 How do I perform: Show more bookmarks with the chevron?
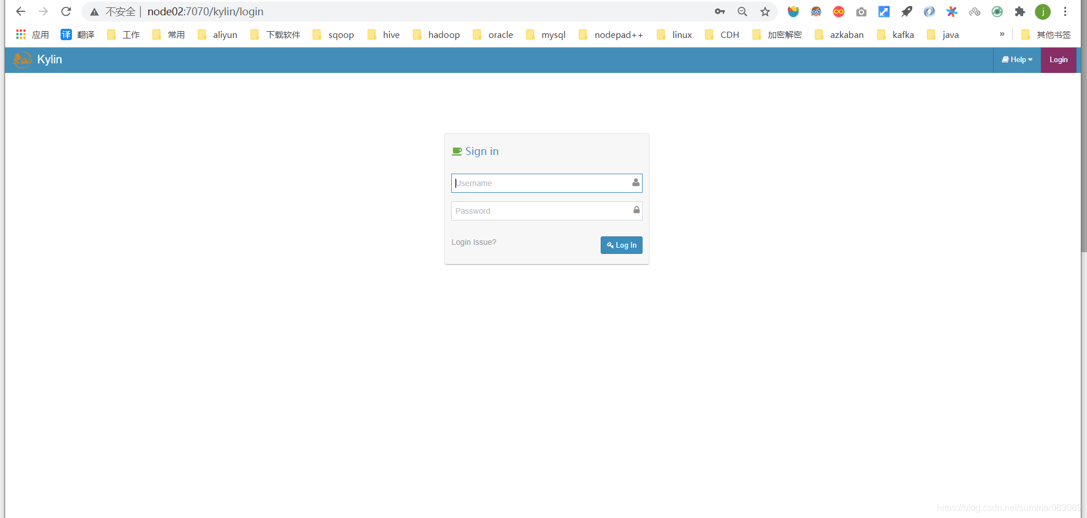[x=1002, y=34]
